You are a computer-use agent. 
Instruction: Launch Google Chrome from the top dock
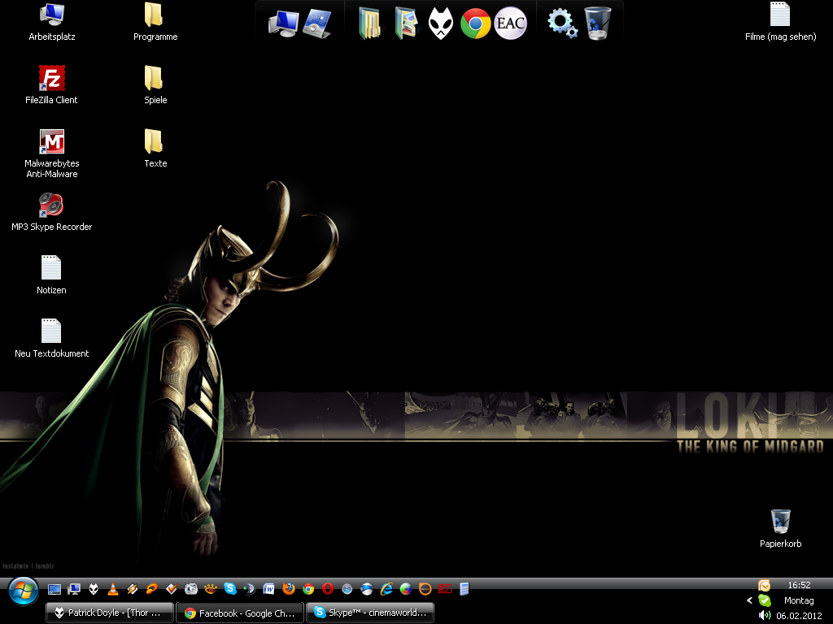pyautogui.click(x=475, y=24)
